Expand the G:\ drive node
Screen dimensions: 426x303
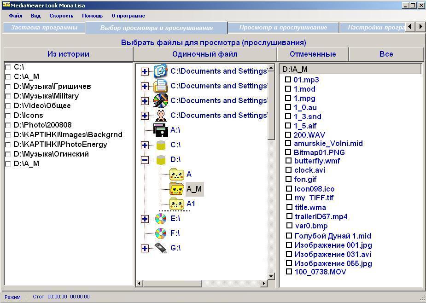click(x=145, y=248)
